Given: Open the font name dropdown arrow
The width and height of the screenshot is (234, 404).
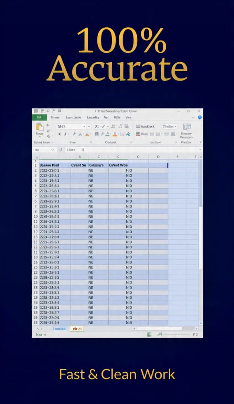Looking at the screenshot, I should click(84, 127).
